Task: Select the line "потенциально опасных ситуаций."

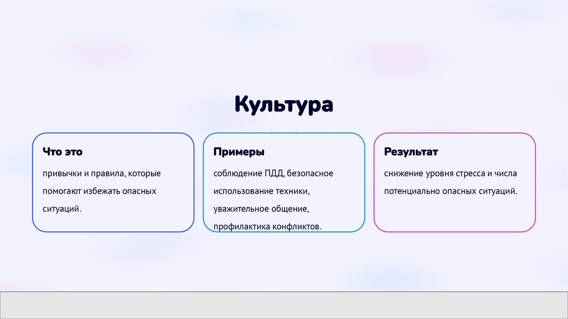Action: (x=450, y=191)
